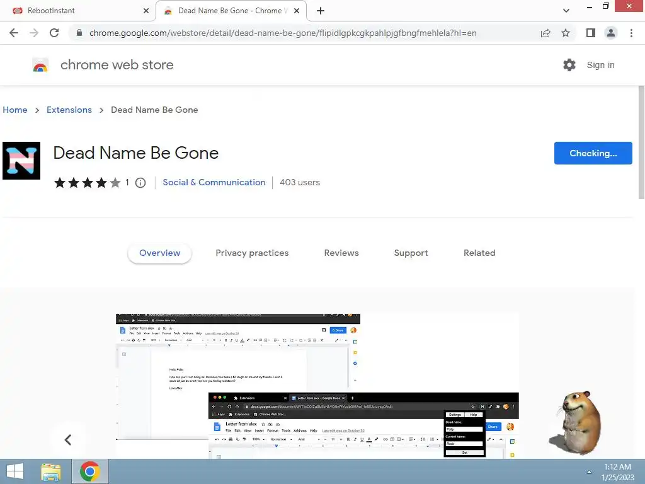This screenshot has height=484, width=645.
Task: Show hidden system tray icons
Action: click(x=589, y=472)
